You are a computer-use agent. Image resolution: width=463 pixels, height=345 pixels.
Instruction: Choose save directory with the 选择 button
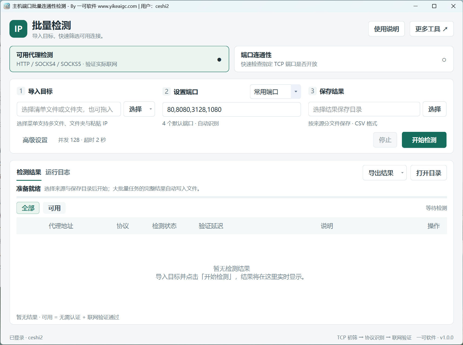pyautogui.click(x=434, y=109)
